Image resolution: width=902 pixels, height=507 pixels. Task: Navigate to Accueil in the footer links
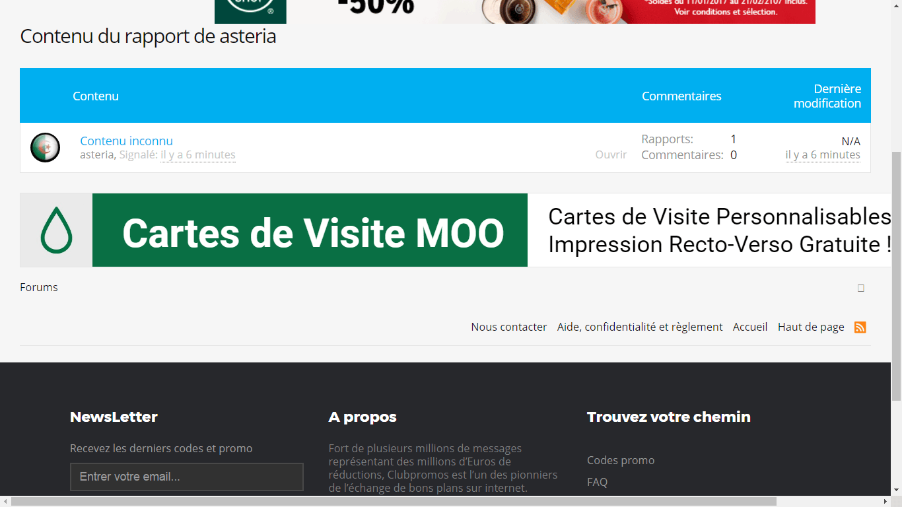(749, 327)
